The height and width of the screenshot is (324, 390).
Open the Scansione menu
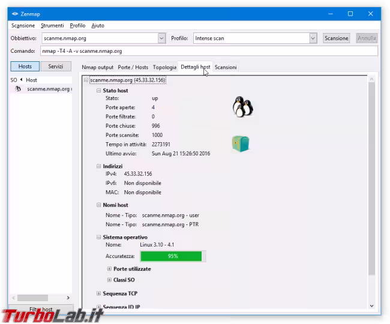pos(23,26)
